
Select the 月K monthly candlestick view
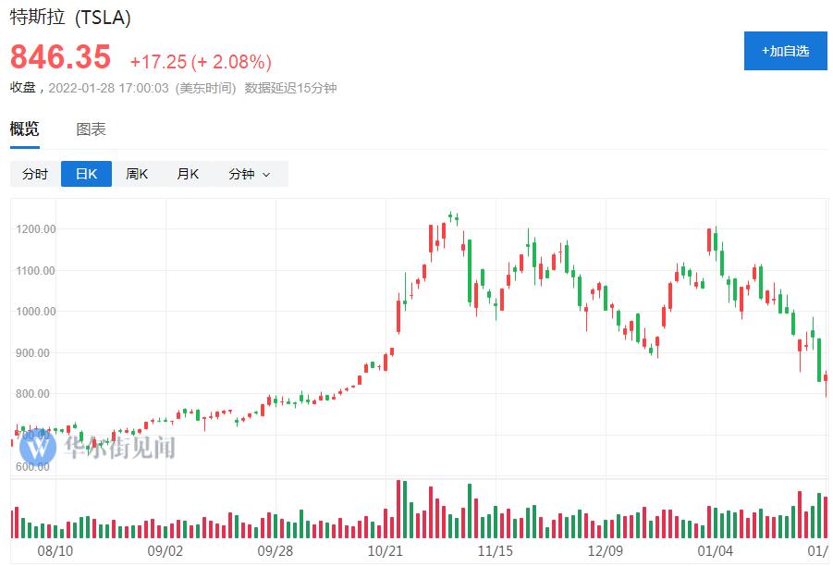(188, 174)
